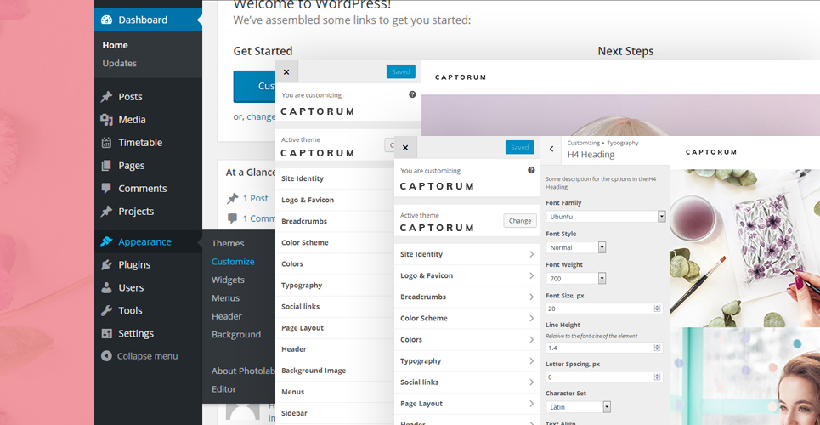Open Dashboard in the admin sidebar
The width and height of the screenshot is (820, 425).
pyautogui.click(x=148, y=20)
